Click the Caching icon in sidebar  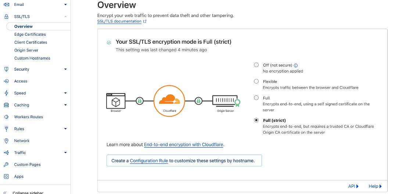pos(6,105)
